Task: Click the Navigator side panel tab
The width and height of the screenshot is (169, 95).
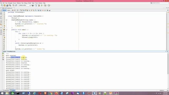Action: [1, 32]
